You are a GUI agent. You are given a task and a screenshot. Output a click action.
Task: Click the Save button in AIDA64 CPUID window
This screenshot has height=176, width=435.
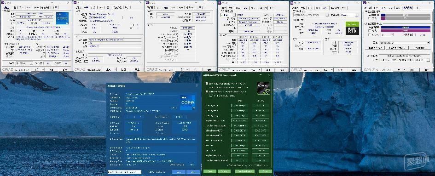pos(179,172)
